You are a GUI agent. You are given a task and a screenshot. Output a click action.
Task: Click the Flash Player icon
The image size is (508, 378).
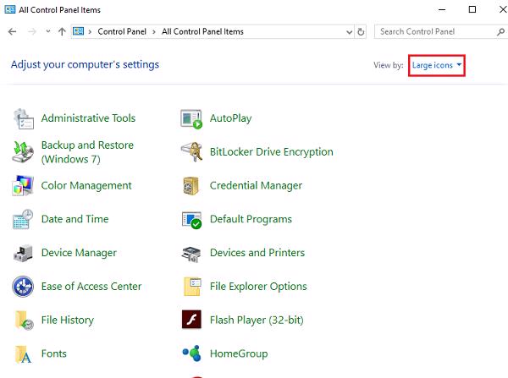(x=191, y=320)
